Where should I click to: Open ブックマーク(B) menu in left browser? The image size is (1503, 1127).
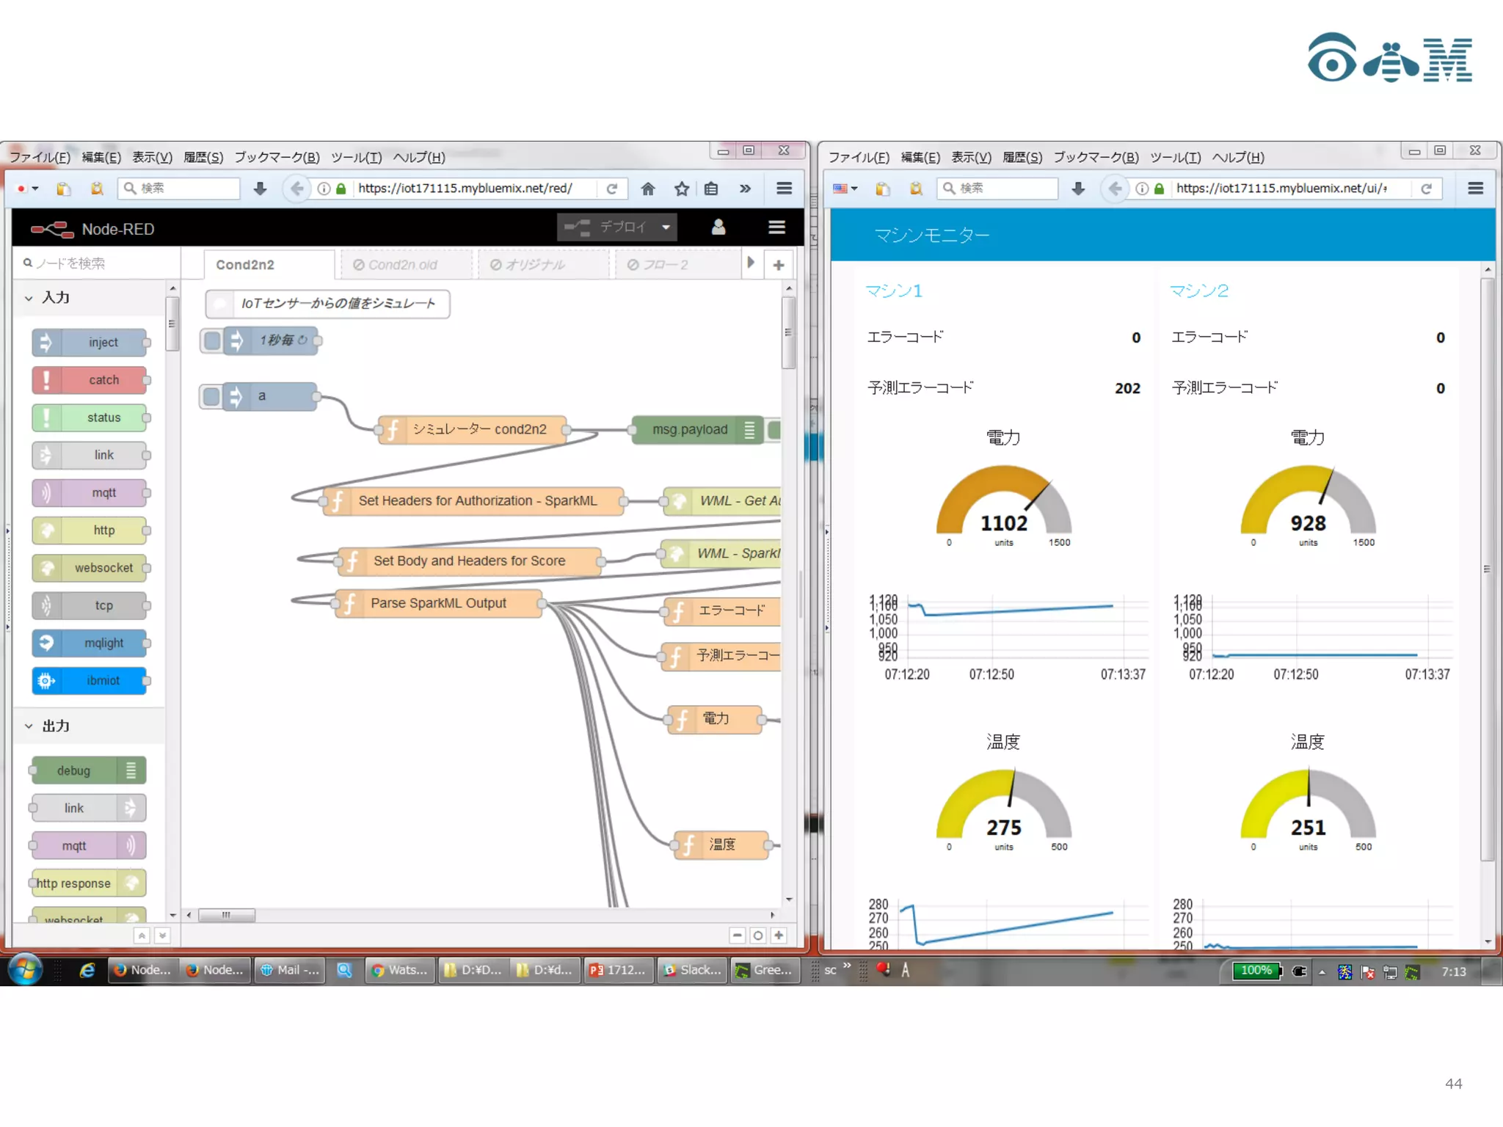(277, 157)
